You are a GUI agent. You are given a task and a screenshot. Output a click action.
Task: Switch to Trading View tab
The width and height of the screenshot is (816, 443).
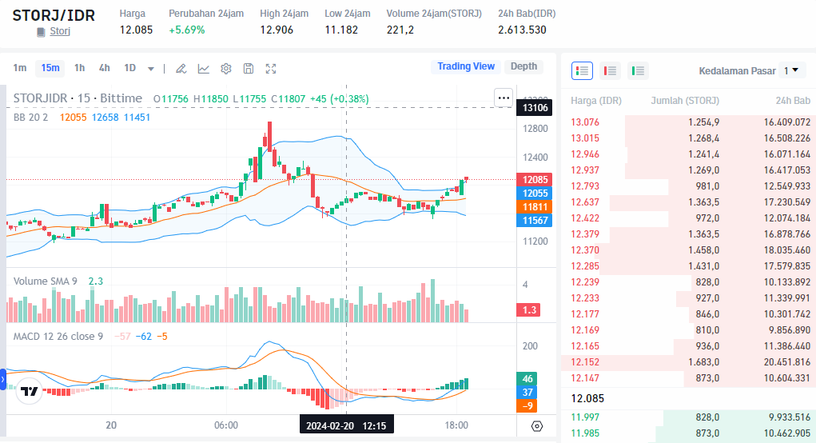click(x=466, y=66)
